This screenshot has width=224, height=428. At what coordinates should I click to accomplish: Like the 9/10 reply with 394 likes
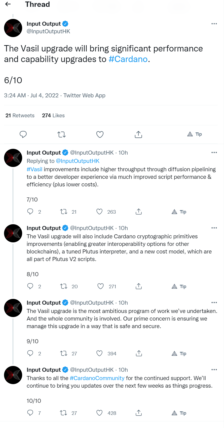(x=100, y=353)
